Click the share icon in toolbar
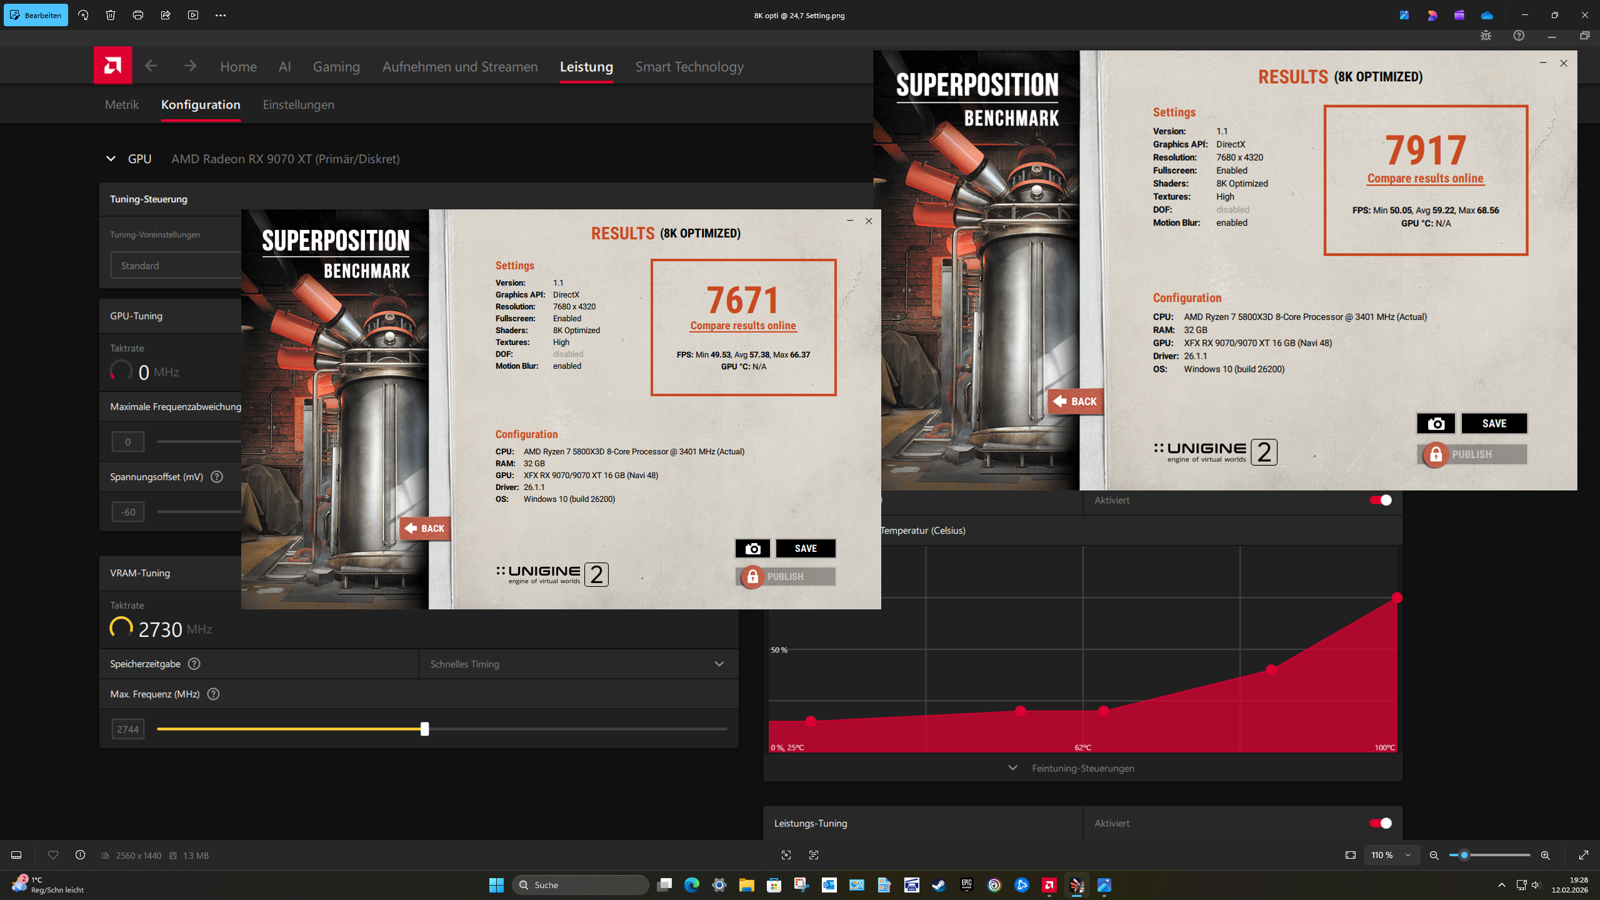The height and width of the screenshot is (900, 1600). point(166,15)
